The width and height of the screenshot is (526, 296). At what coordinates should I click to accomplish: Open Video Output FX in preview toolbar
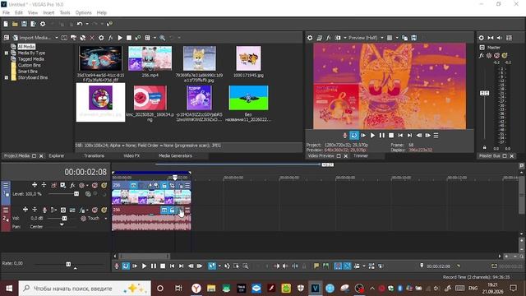[329, 38]
